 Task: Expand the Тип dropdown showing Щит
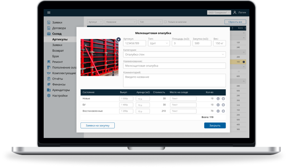(159, 43)
